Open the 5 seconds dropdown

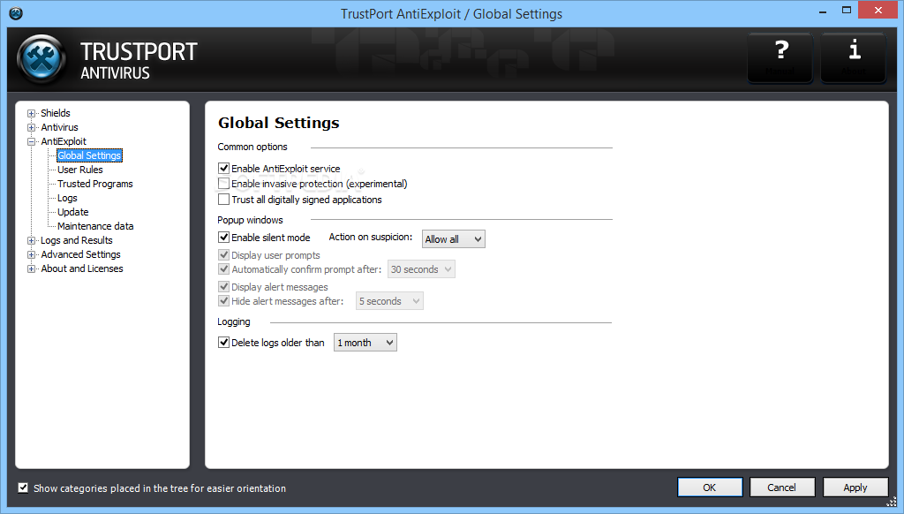pyautogui.click(x=389, y=301)
